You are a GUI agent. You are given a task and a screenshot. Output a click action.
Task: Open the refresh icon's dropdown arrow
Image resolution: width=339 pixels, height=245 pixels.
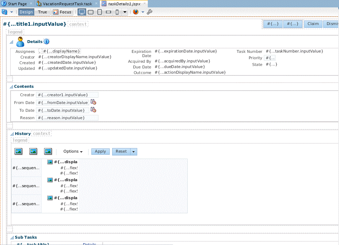tap(12, 12)
